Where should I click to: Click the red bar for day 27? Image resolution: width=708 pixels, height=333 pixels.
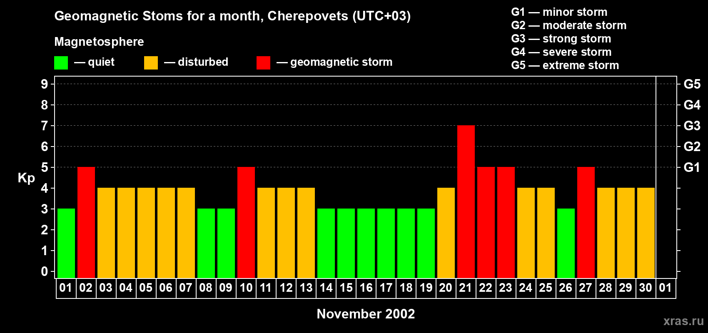click(586, 222)
